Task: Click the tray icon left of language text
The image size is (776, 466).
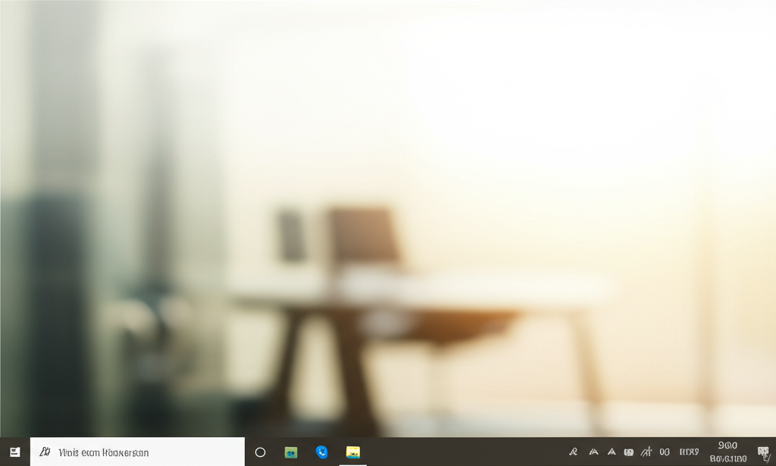Action: point(665,452)
